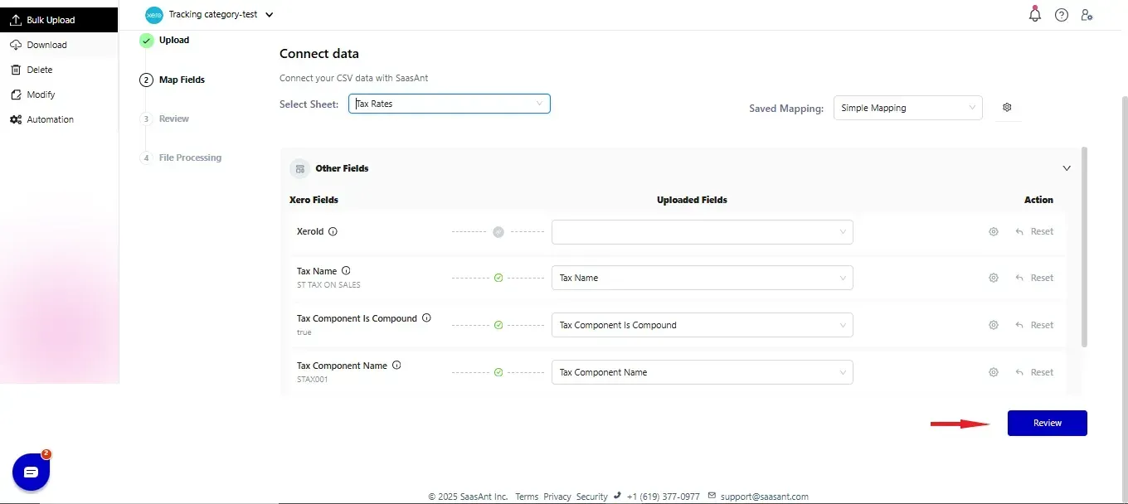1128x504 pixels.
Task: Open Bulk Upload in sidebar
Action: 59,20
